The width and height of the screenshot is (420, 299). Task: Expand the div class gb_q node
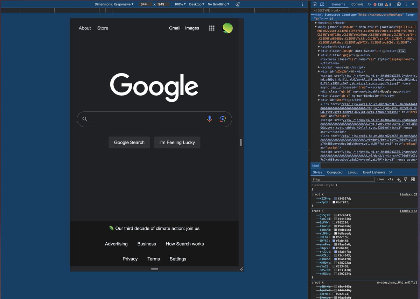[319, 96]
